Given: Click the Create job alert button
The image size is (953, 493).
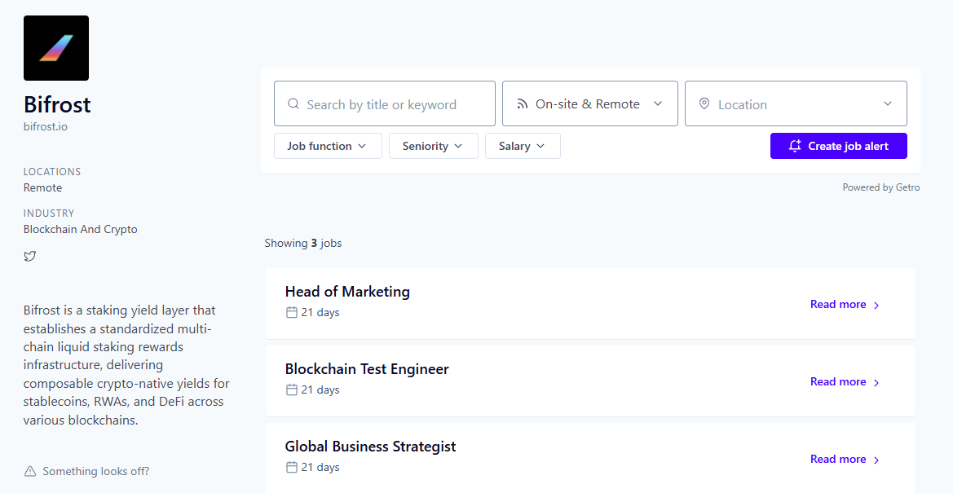Looking at the screenshot, I should point(838,146).
